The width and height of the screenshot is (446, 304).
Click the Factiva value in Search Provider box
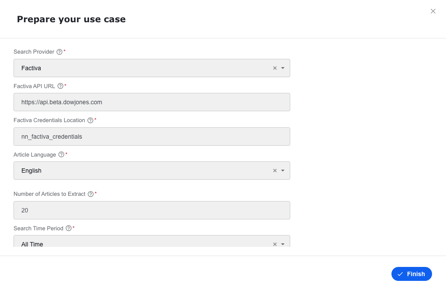[x=31, y=68]
